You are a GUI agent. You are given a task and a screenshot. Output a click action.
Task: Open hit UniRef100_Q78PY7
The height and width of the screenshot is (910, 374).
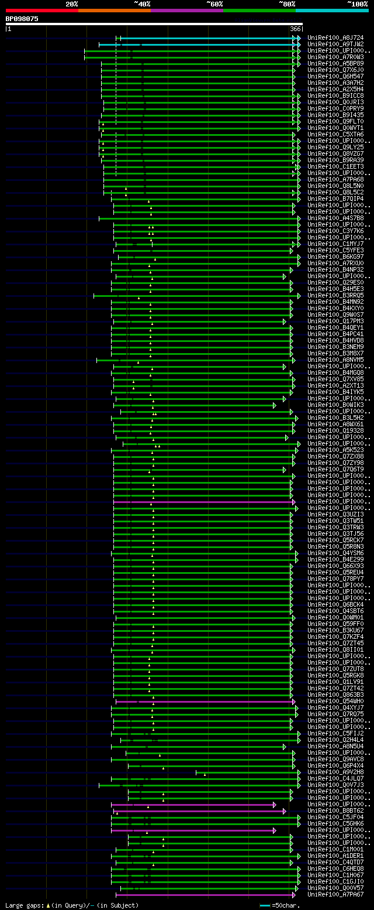(335, 579)
